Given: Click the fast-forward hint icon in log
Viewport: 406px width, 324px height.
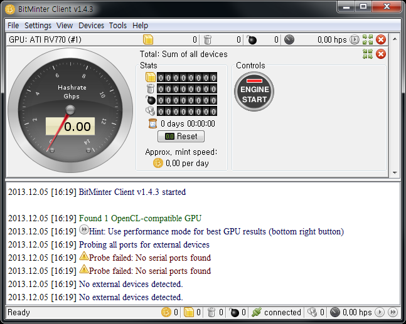Looking at the screenshot, I should tap(84, 229).
